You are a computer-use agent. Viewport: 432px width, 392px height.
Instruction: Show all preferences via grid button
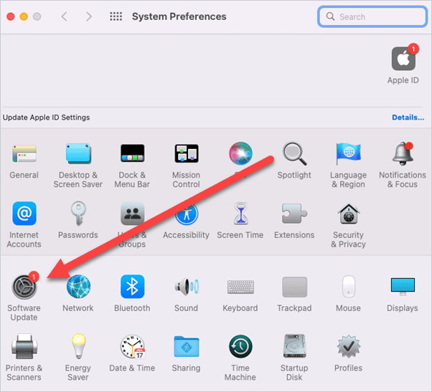point(116,16)
